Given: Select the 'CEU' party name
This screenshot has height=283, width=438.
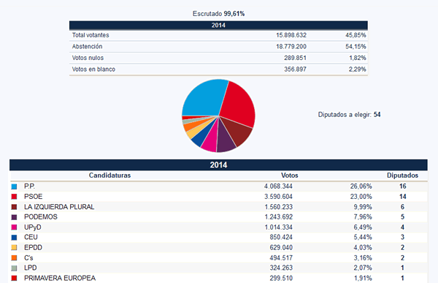Looking at the screenshot, I should tap(31, 238).
